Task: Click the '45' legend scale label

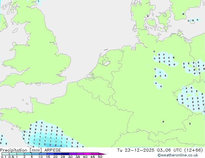Action: pos(92,157)
